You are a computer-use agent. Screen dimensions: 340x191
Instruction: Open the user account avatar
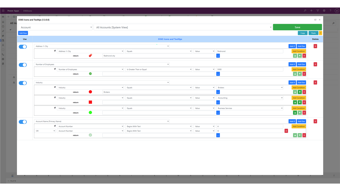337,11
